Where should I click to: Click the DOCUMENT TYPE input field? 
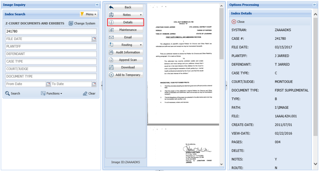pyautogui.click(x=51, y=76)
